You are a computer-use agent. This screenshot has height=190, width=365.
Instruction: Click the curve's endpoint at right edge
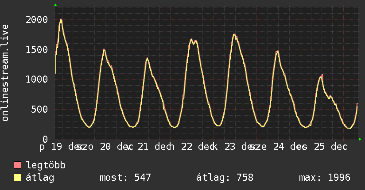(357, 105)
